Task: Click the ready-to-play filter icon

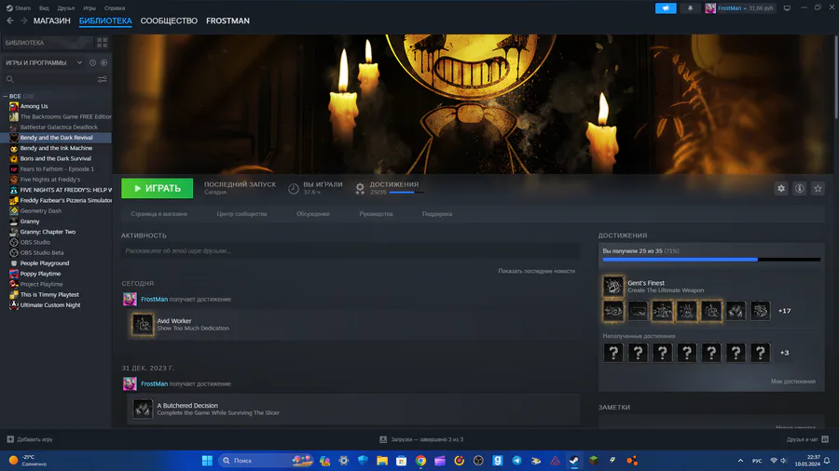Action: point(103,63)
